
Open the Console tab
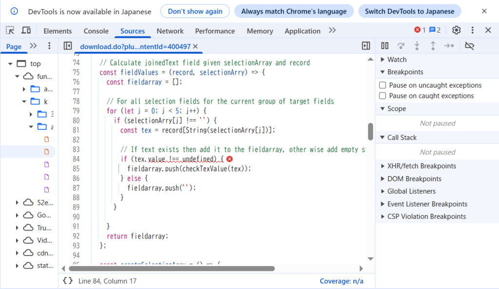(96, 31)
